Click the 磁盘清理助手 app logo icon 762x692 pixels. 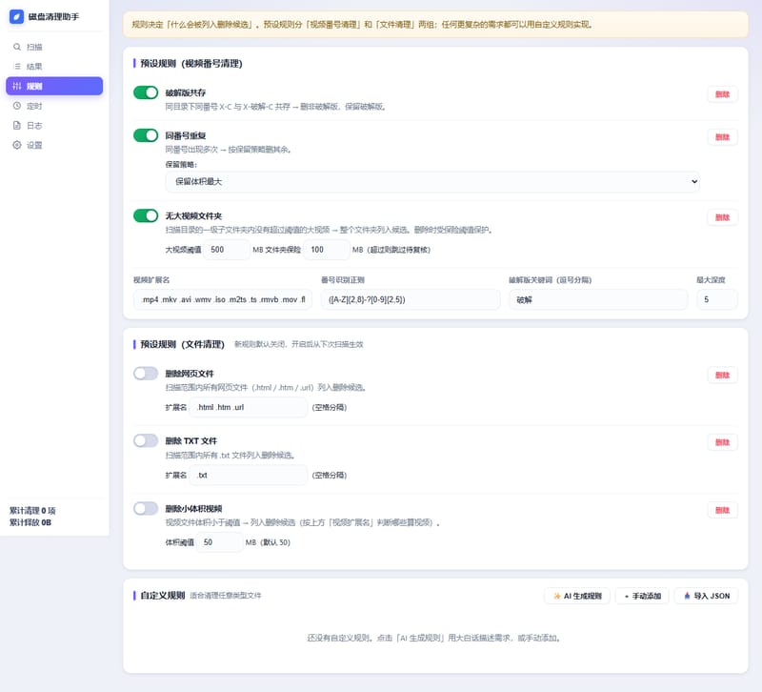pos(16,16)
